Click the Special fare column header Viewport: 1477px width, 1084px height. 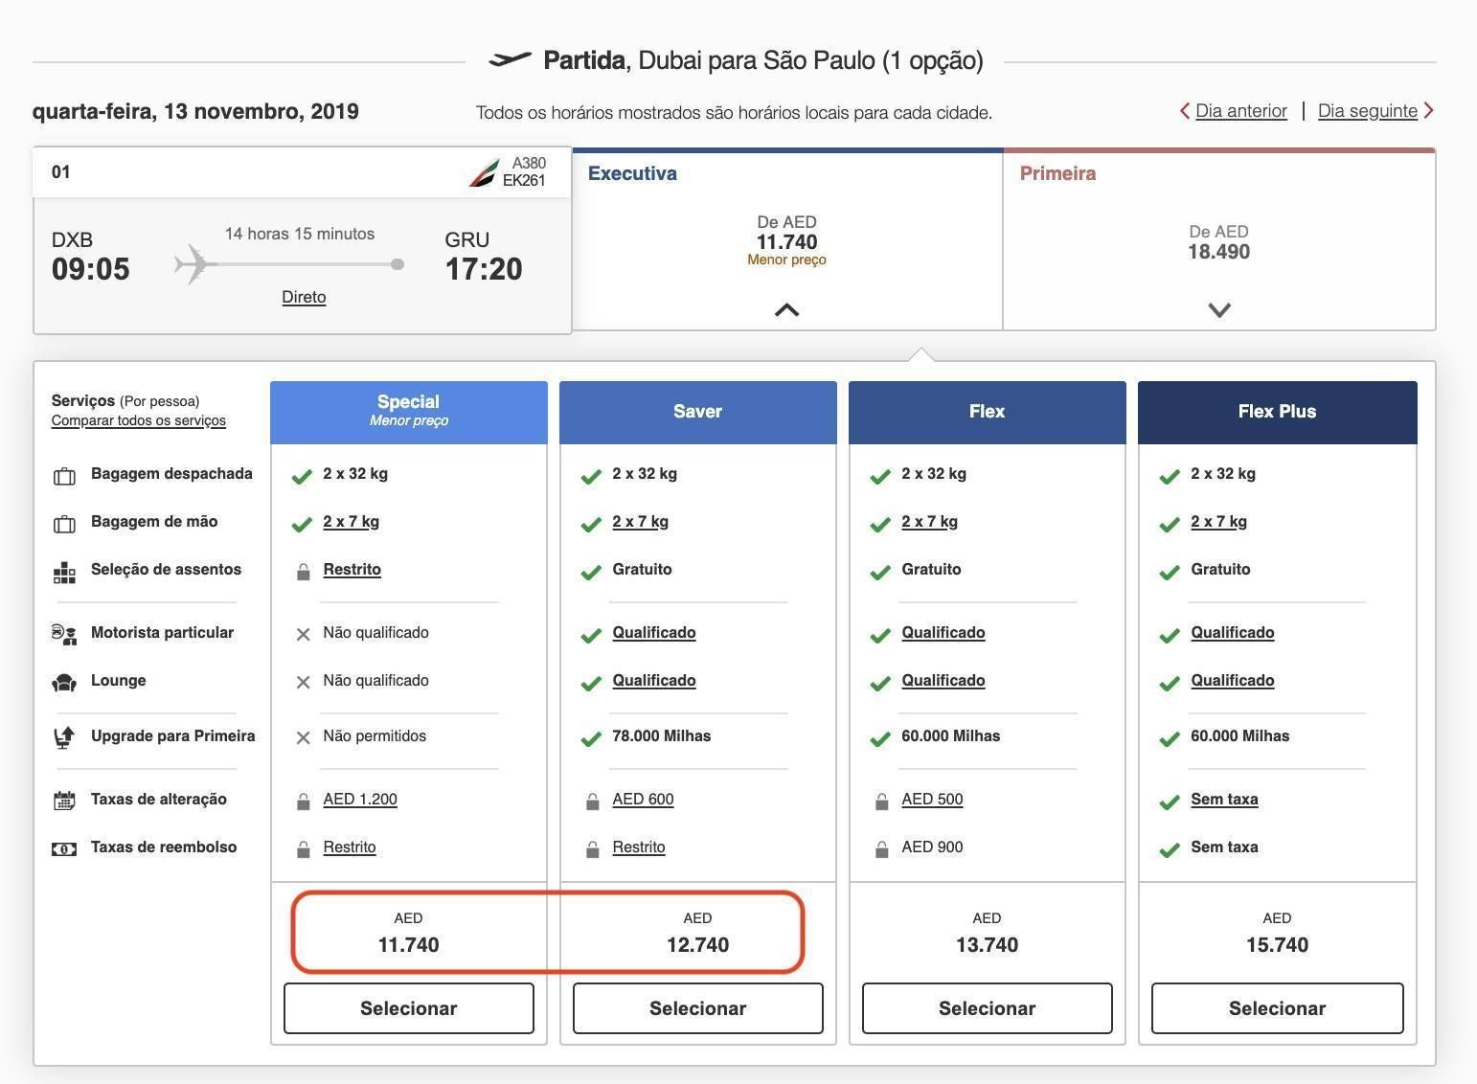tap(408, 413)
